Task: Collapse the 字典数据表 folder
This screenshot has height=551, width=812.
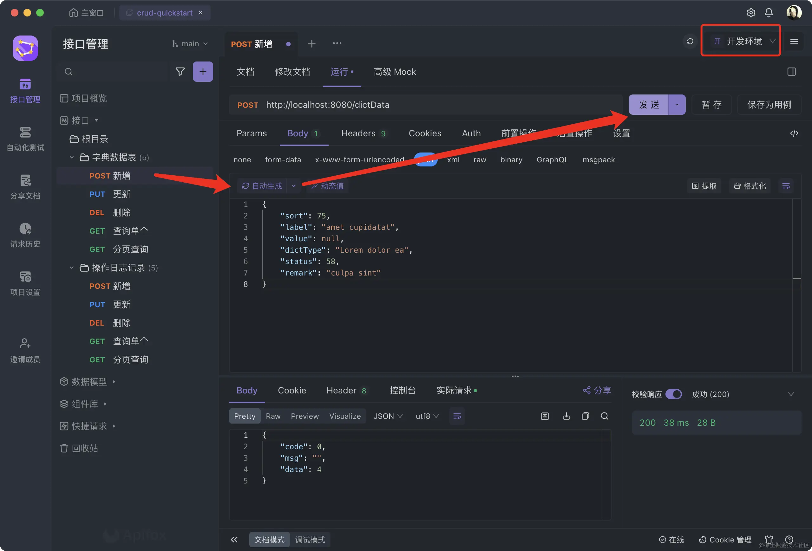Action: pos(72,158)
